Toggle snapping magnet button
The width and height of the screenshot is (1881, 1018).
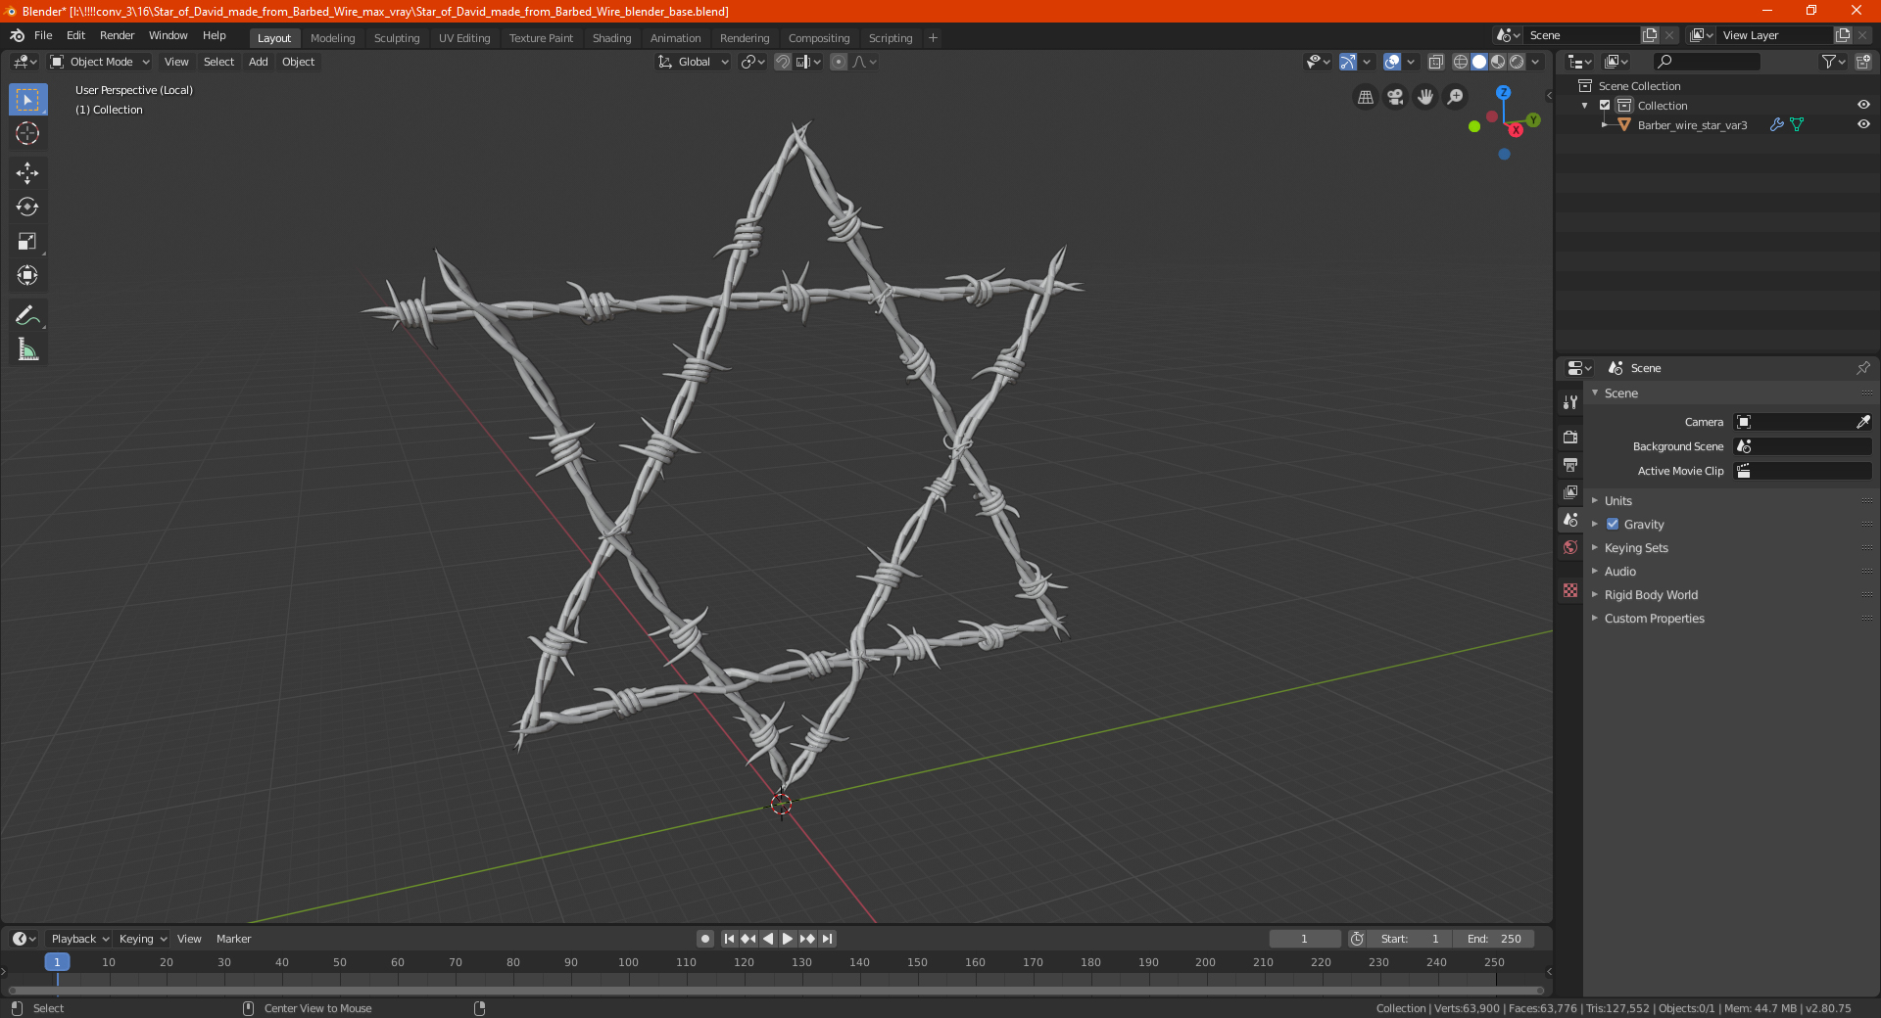click(x=783, y=62)
